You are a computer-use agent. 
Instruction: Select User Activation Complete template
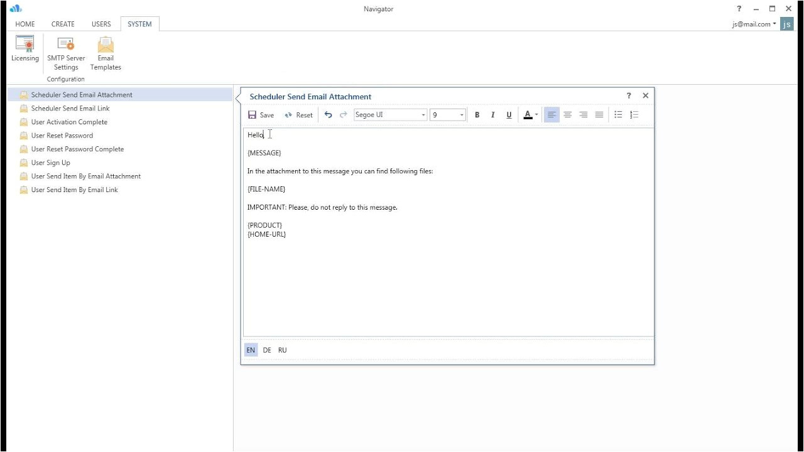120,122
